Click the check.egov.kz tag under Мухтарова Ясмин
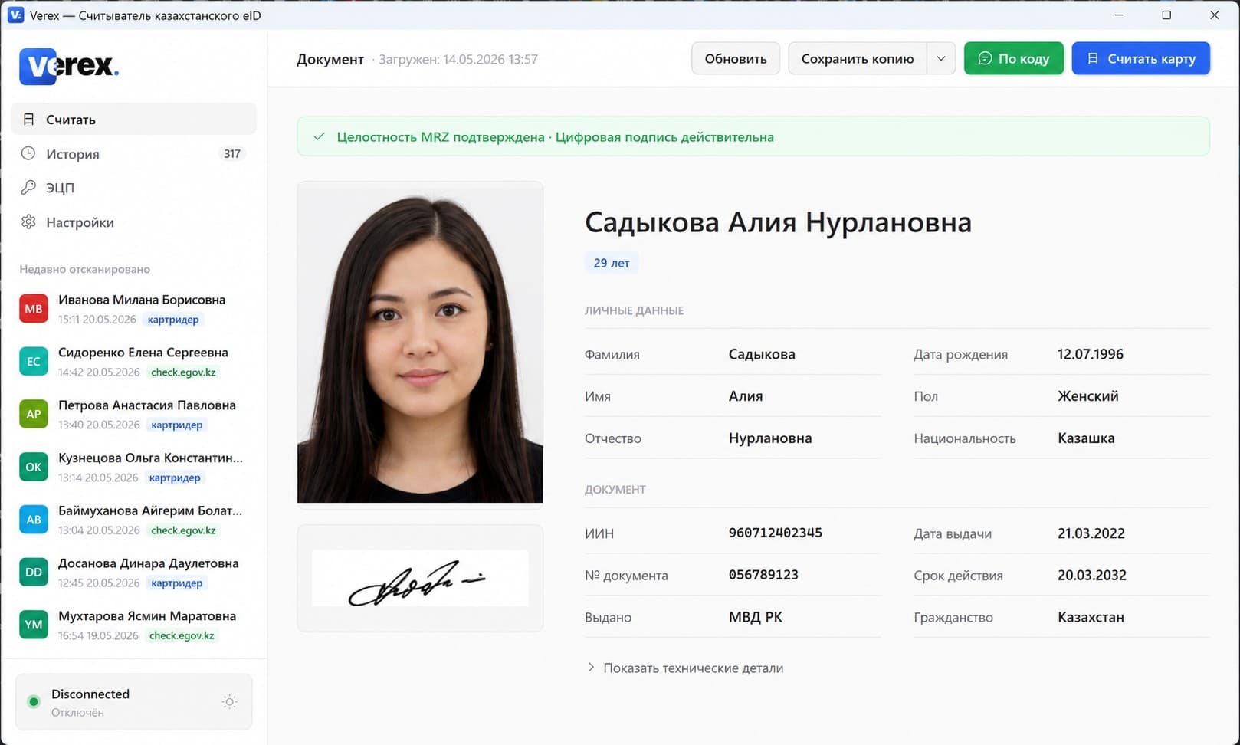This screenshot has height=745, width=1240. click(182, 635)
